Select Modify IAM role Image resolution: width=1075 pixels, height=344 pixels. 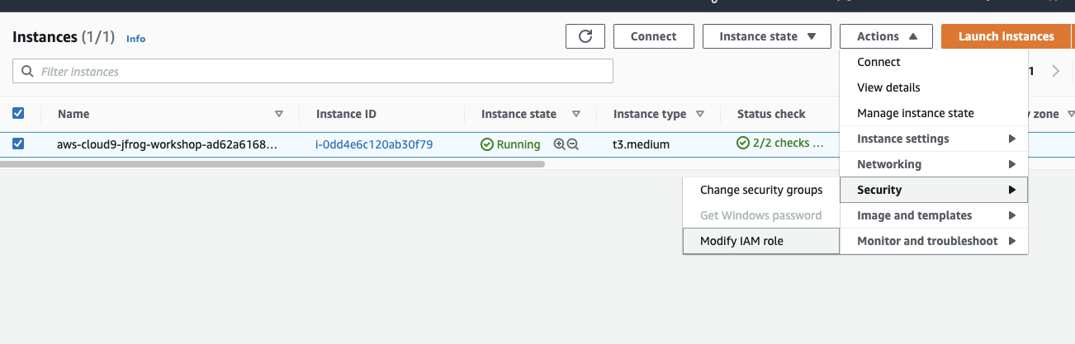[x=741, y=241]
